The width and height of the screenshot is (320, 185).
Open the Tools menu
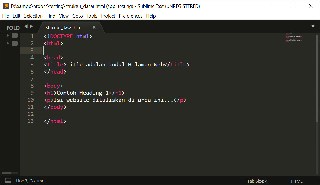tap(92, 16)
